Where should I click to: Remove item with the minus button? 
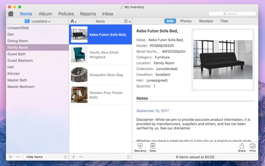(x=81, y=157)
